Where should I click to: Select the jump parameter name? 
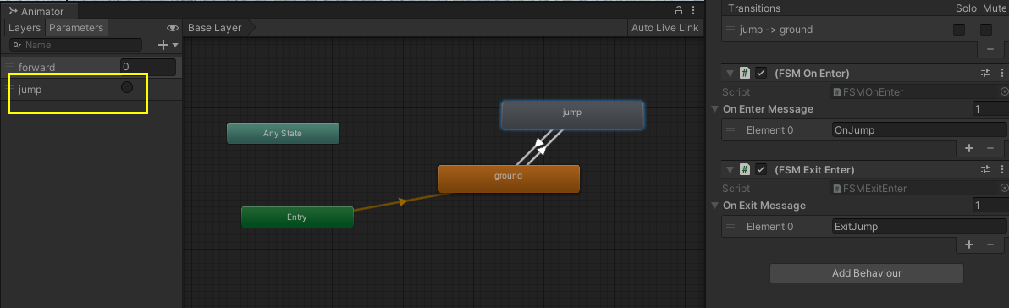pyautogui.click(x=30, y=90)
